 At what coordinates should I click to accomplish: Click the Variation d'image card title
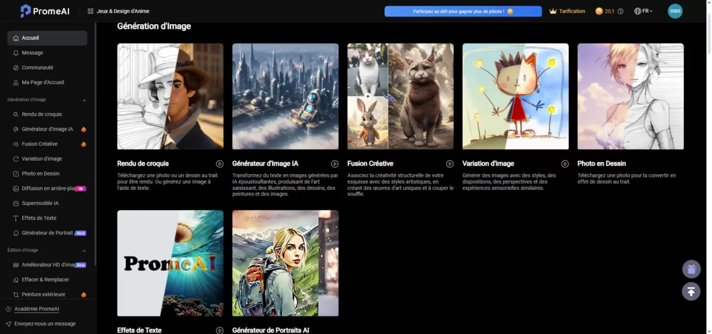click(488, 164)
